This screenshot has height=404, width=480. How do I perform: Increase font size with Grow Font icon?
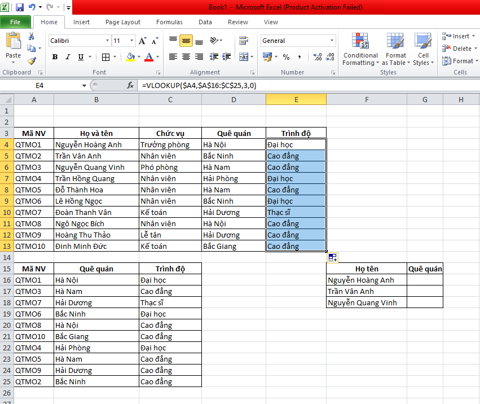[x=142, y=41]
